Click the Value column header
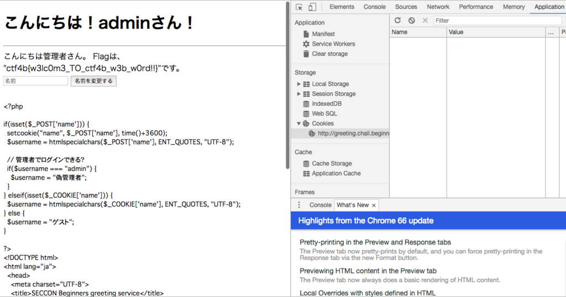Image resolution: width=566 pixels, height=297 pixels. tap(496, 32)
